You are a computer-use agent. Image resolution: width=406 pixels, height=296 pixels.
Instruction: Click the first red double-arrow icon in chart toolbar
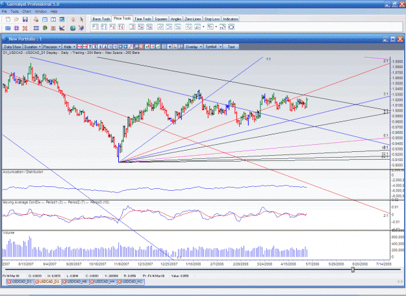[x=80, y=47]
